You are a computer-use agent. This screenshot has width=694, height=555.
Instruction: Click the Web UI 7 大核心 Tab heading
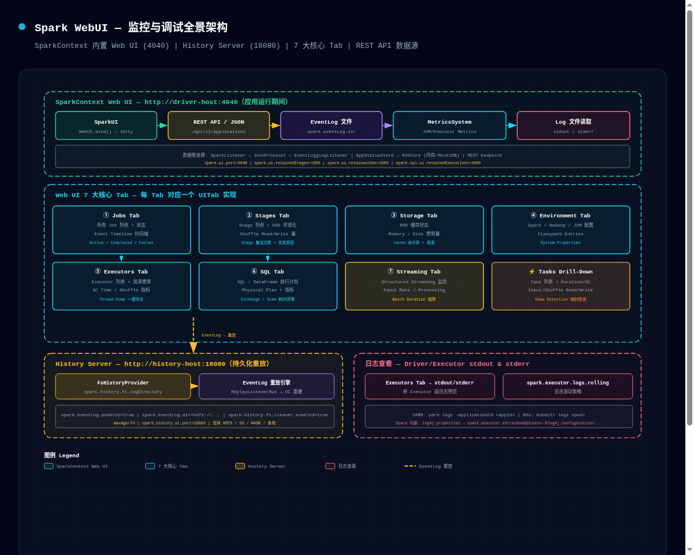click(x=146, y=195)
